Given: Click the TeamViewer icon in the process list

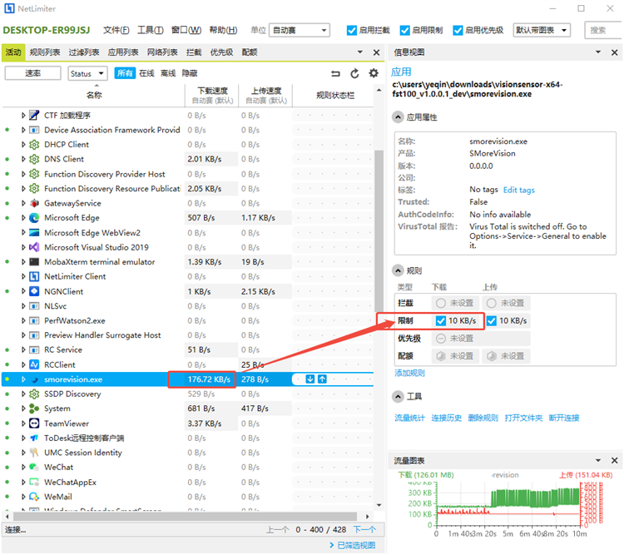Looking at the screenshot, I should pyautogui.click(x=35, y=424).
